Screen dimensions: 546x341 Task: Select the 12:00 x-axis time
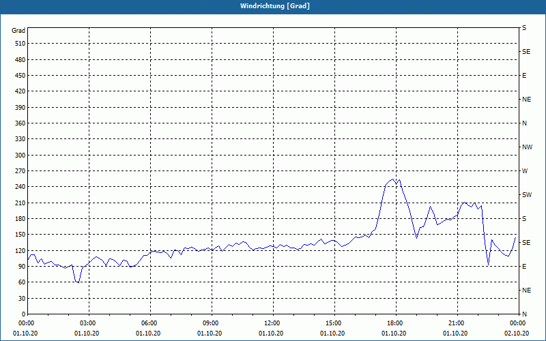click(x=274, y=323)
